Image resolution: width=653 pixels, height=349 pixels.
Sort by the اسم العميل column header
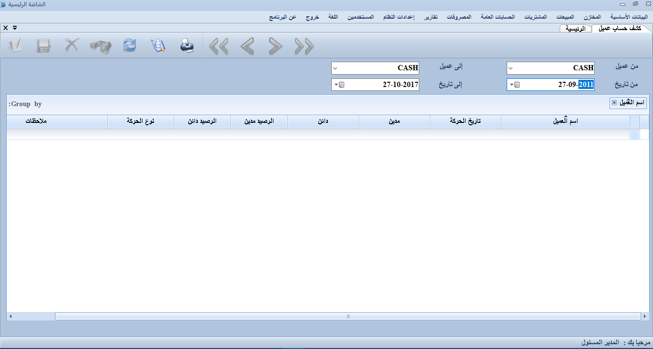pos(566,122)
